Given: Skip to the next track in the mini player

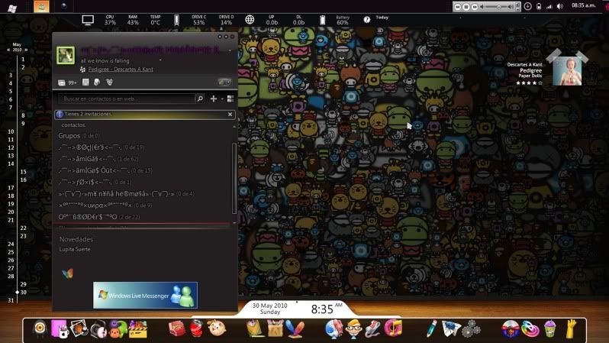Looking at the screenshot, I should [474, 7].
